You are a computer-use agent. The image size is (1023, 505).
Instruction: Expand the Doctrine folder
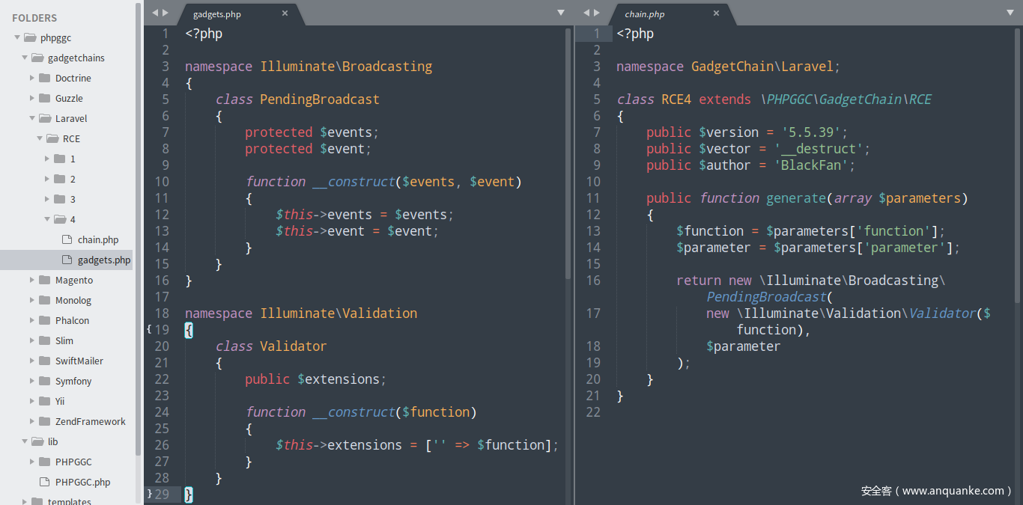pos(32,78)
